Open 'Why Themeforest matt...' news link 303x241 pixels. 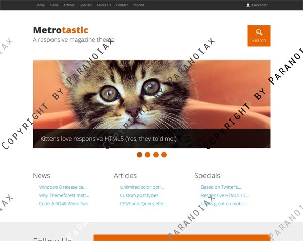point(64,195)
